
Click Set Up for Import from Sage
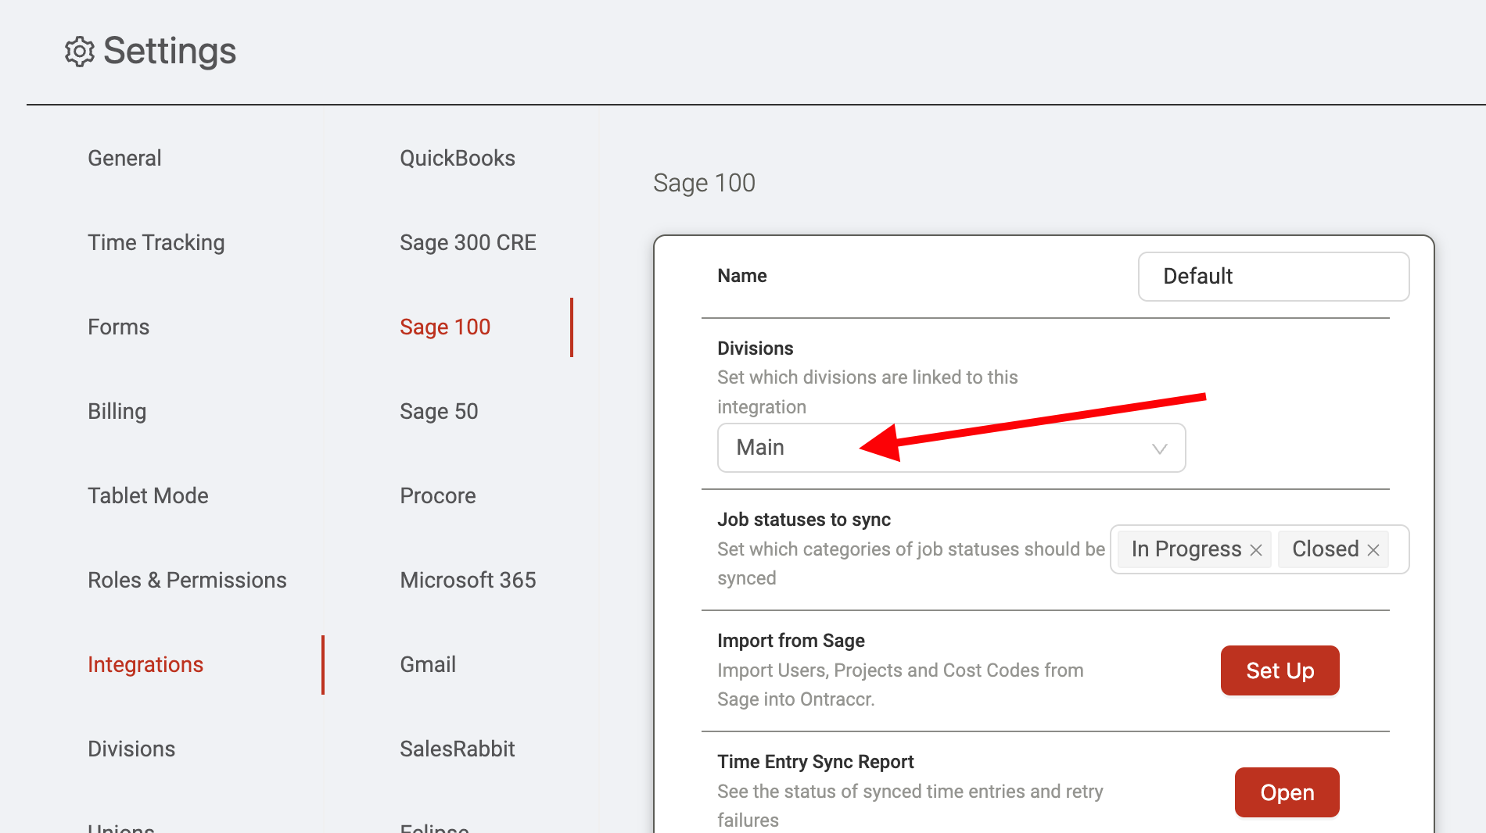coord(1280,670)
